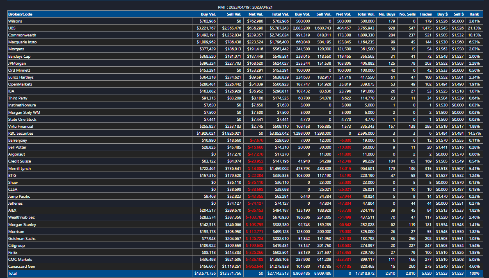Viewport: 489px width, 278px height.
Task: Click the AIEX broker name
Action: point(12,210)
